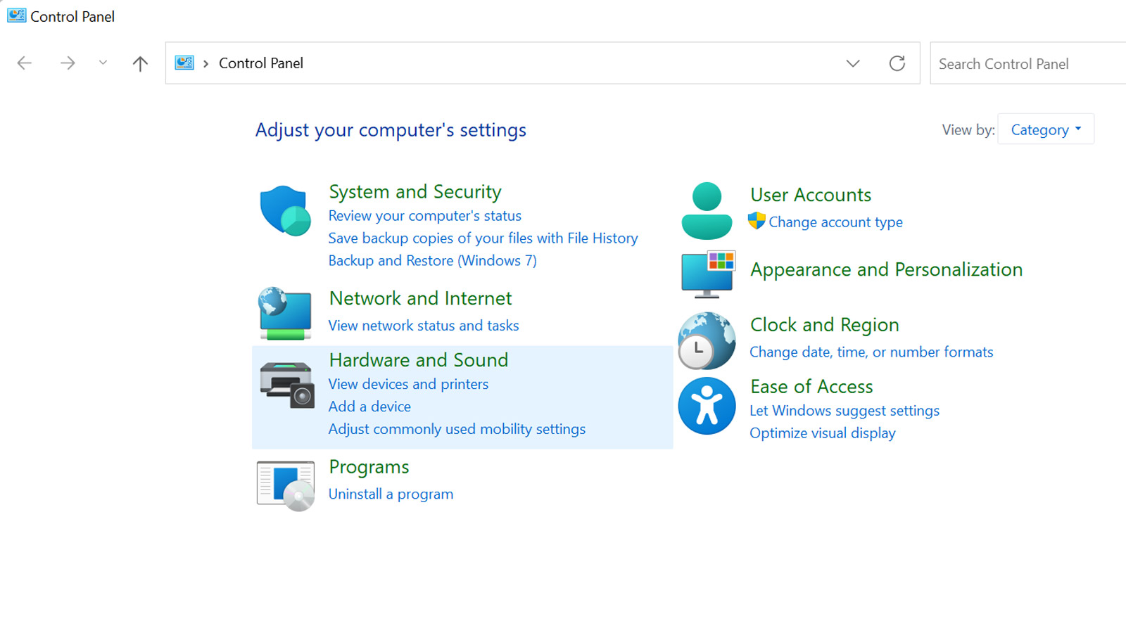
Task: Open Programs category
Action: 369,467
